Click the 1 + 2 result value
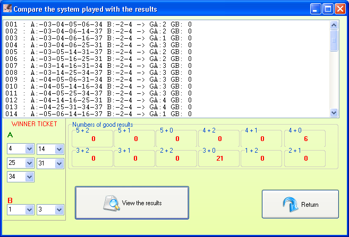Screen dimensions: 349x237 tap(262, 159)
